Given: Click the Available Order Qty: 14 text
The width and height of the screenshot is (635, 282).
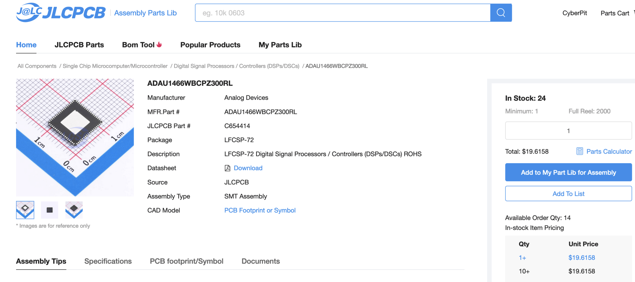Looking at the screenshot, I should point(538,218).
